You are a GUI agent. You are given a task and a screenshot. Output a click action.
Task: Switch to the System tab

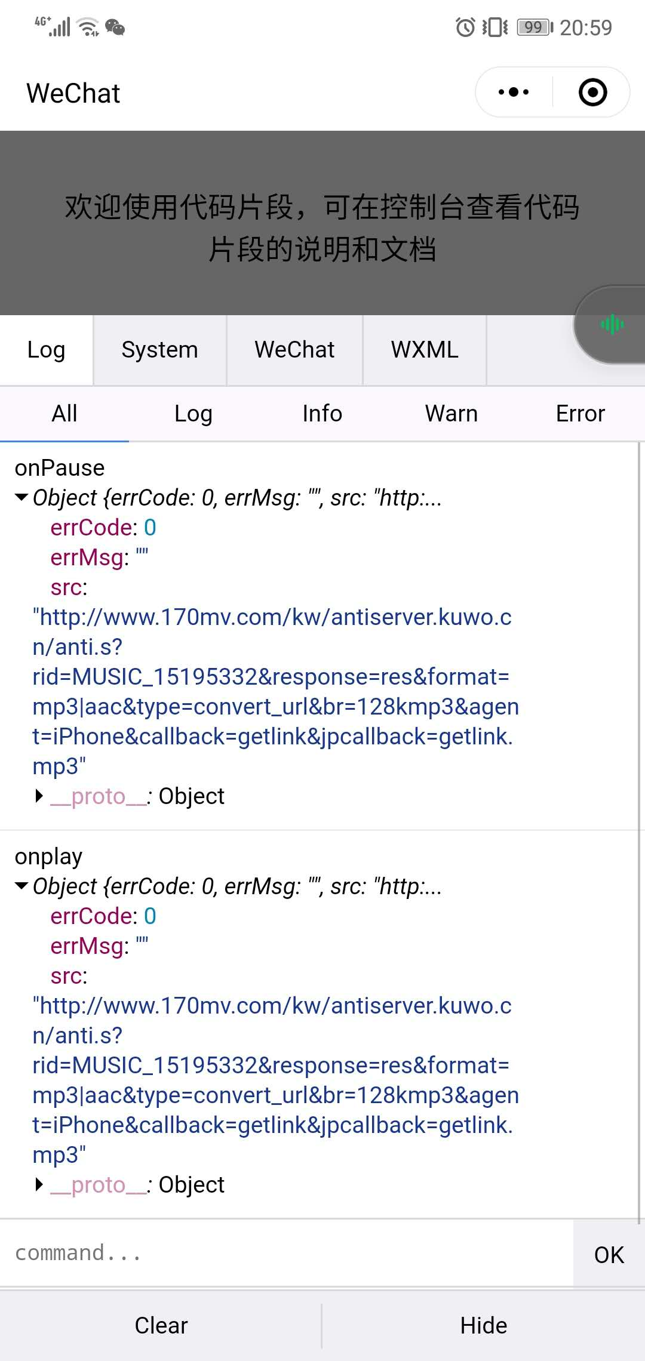(x=159, y=350)
